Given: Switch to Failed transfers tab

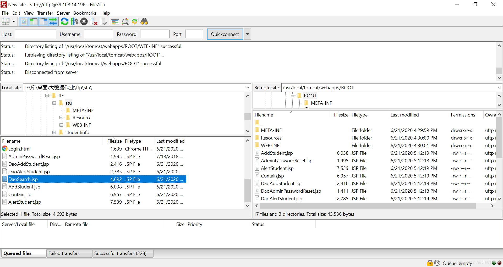Looking at the screenshot, I should (69, 253).
